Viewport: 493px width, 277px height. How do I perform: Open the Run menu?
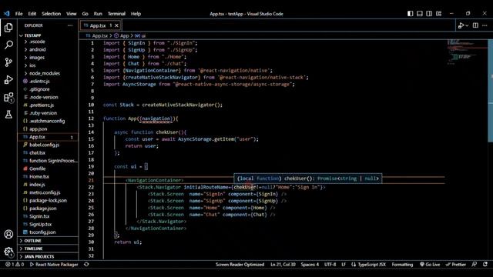click(x=98, y=14)
